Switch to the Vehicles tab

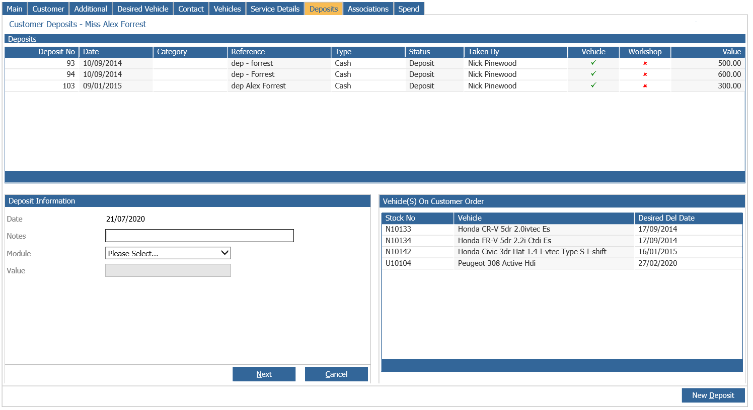click(x=227, y=9)
